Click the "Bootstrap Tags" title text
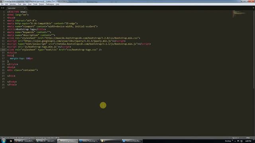Image resolution: width=255 pixels, height=143 pixels. [26, 29]
